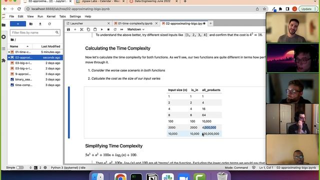Add a new JupyterLab tab with plus
This screenshot has width=320, height=180.
(210, 23)
